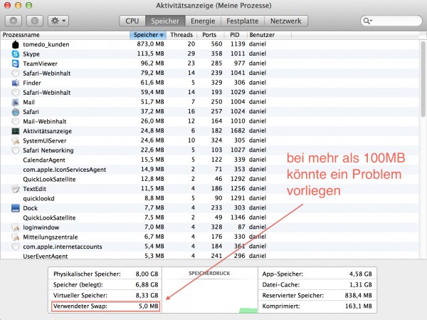Click the Dock process icon
The width and height of the screenshot is (427, 320).
(x=16, y=208)
